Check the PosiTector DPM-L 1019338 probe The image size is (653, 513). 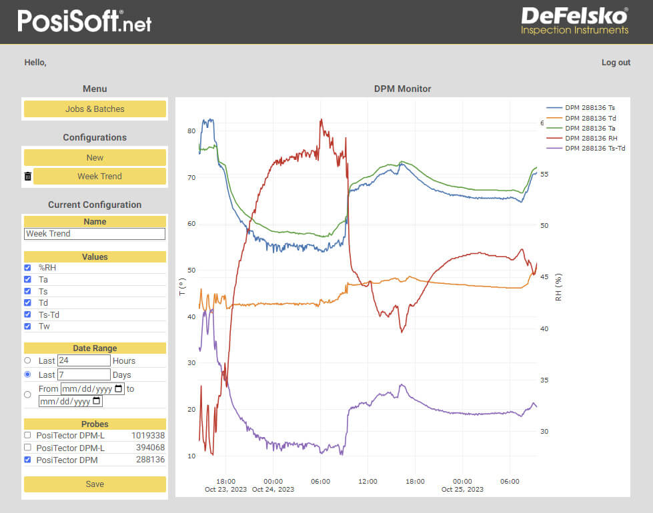[27, 435]
